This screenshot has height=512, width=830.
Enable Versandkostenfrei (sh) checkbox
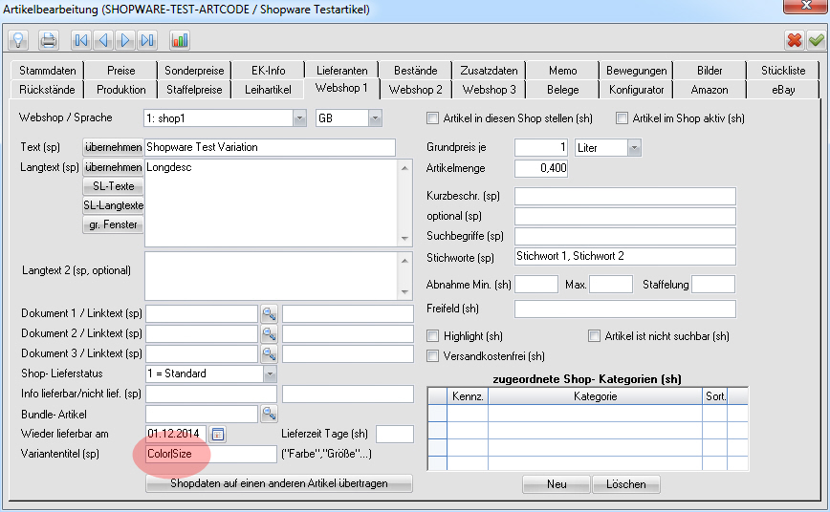point(432,356)
